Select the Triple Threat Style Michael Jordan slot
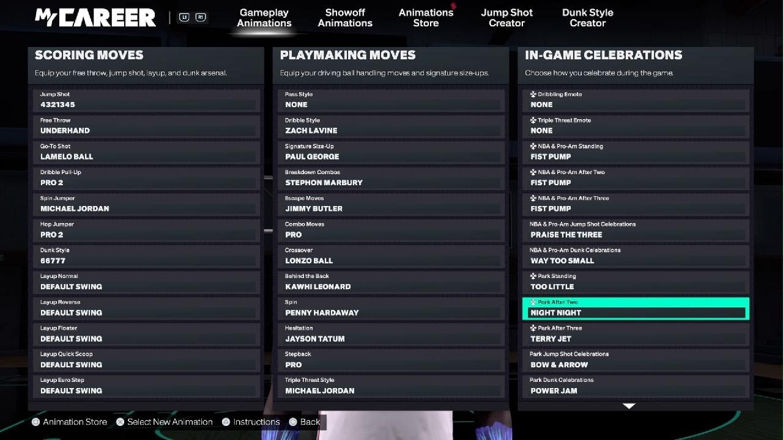Viewport: 783px width, 440px height. (391, 386)
